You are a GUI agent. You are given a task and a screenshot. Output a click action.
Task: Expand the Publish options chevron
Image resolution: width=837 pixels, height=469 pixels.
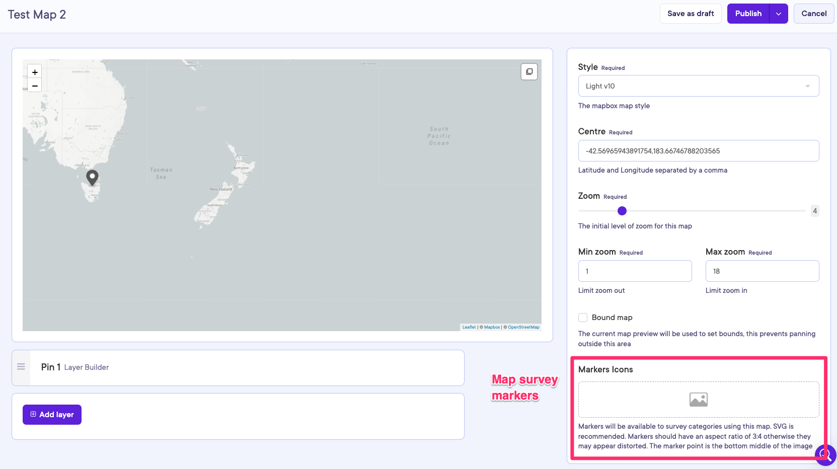click(779, 14)
